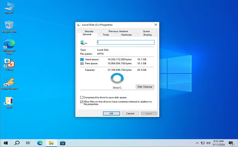Close the Local Disk Properties dialog

pos(156,25)
